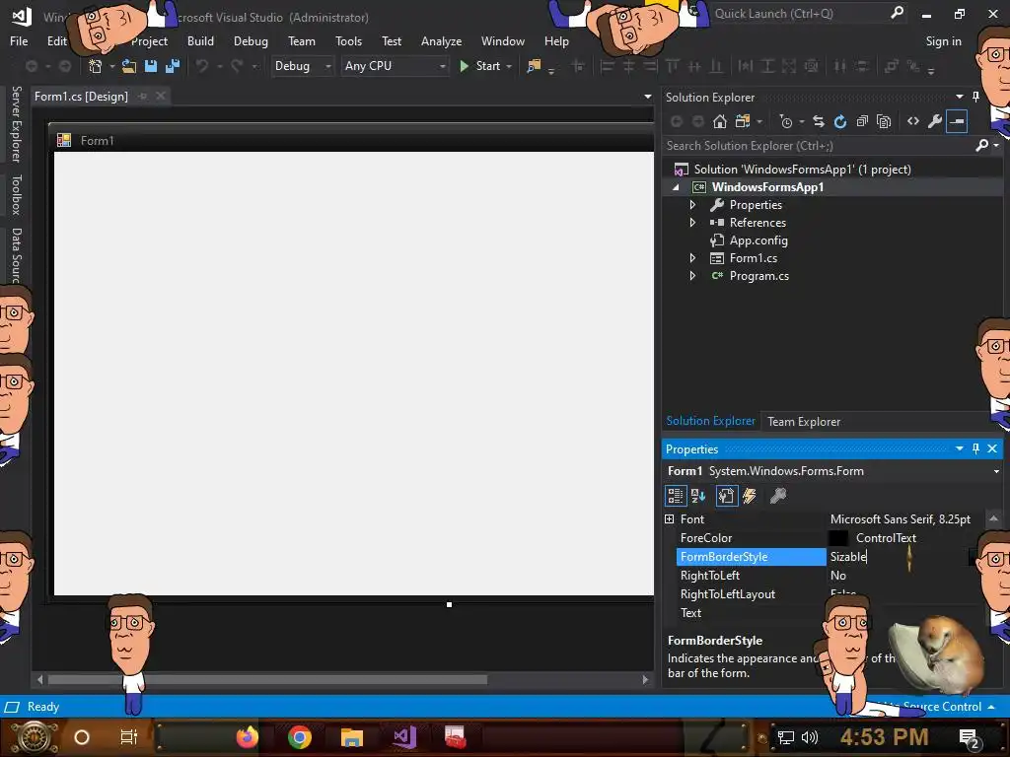Open the Build menu
Image resolution: width=1010 pixels, height=757 pixels.
point(200,41)
